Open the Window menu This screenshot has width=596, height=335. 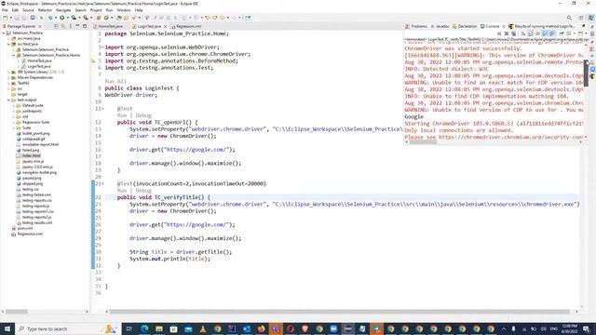[124, 10]
